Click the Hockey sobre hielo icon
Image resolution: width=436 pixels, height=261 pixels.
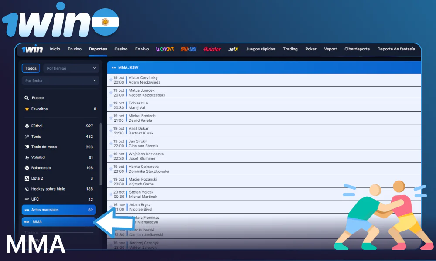click(x=27, y=189)
